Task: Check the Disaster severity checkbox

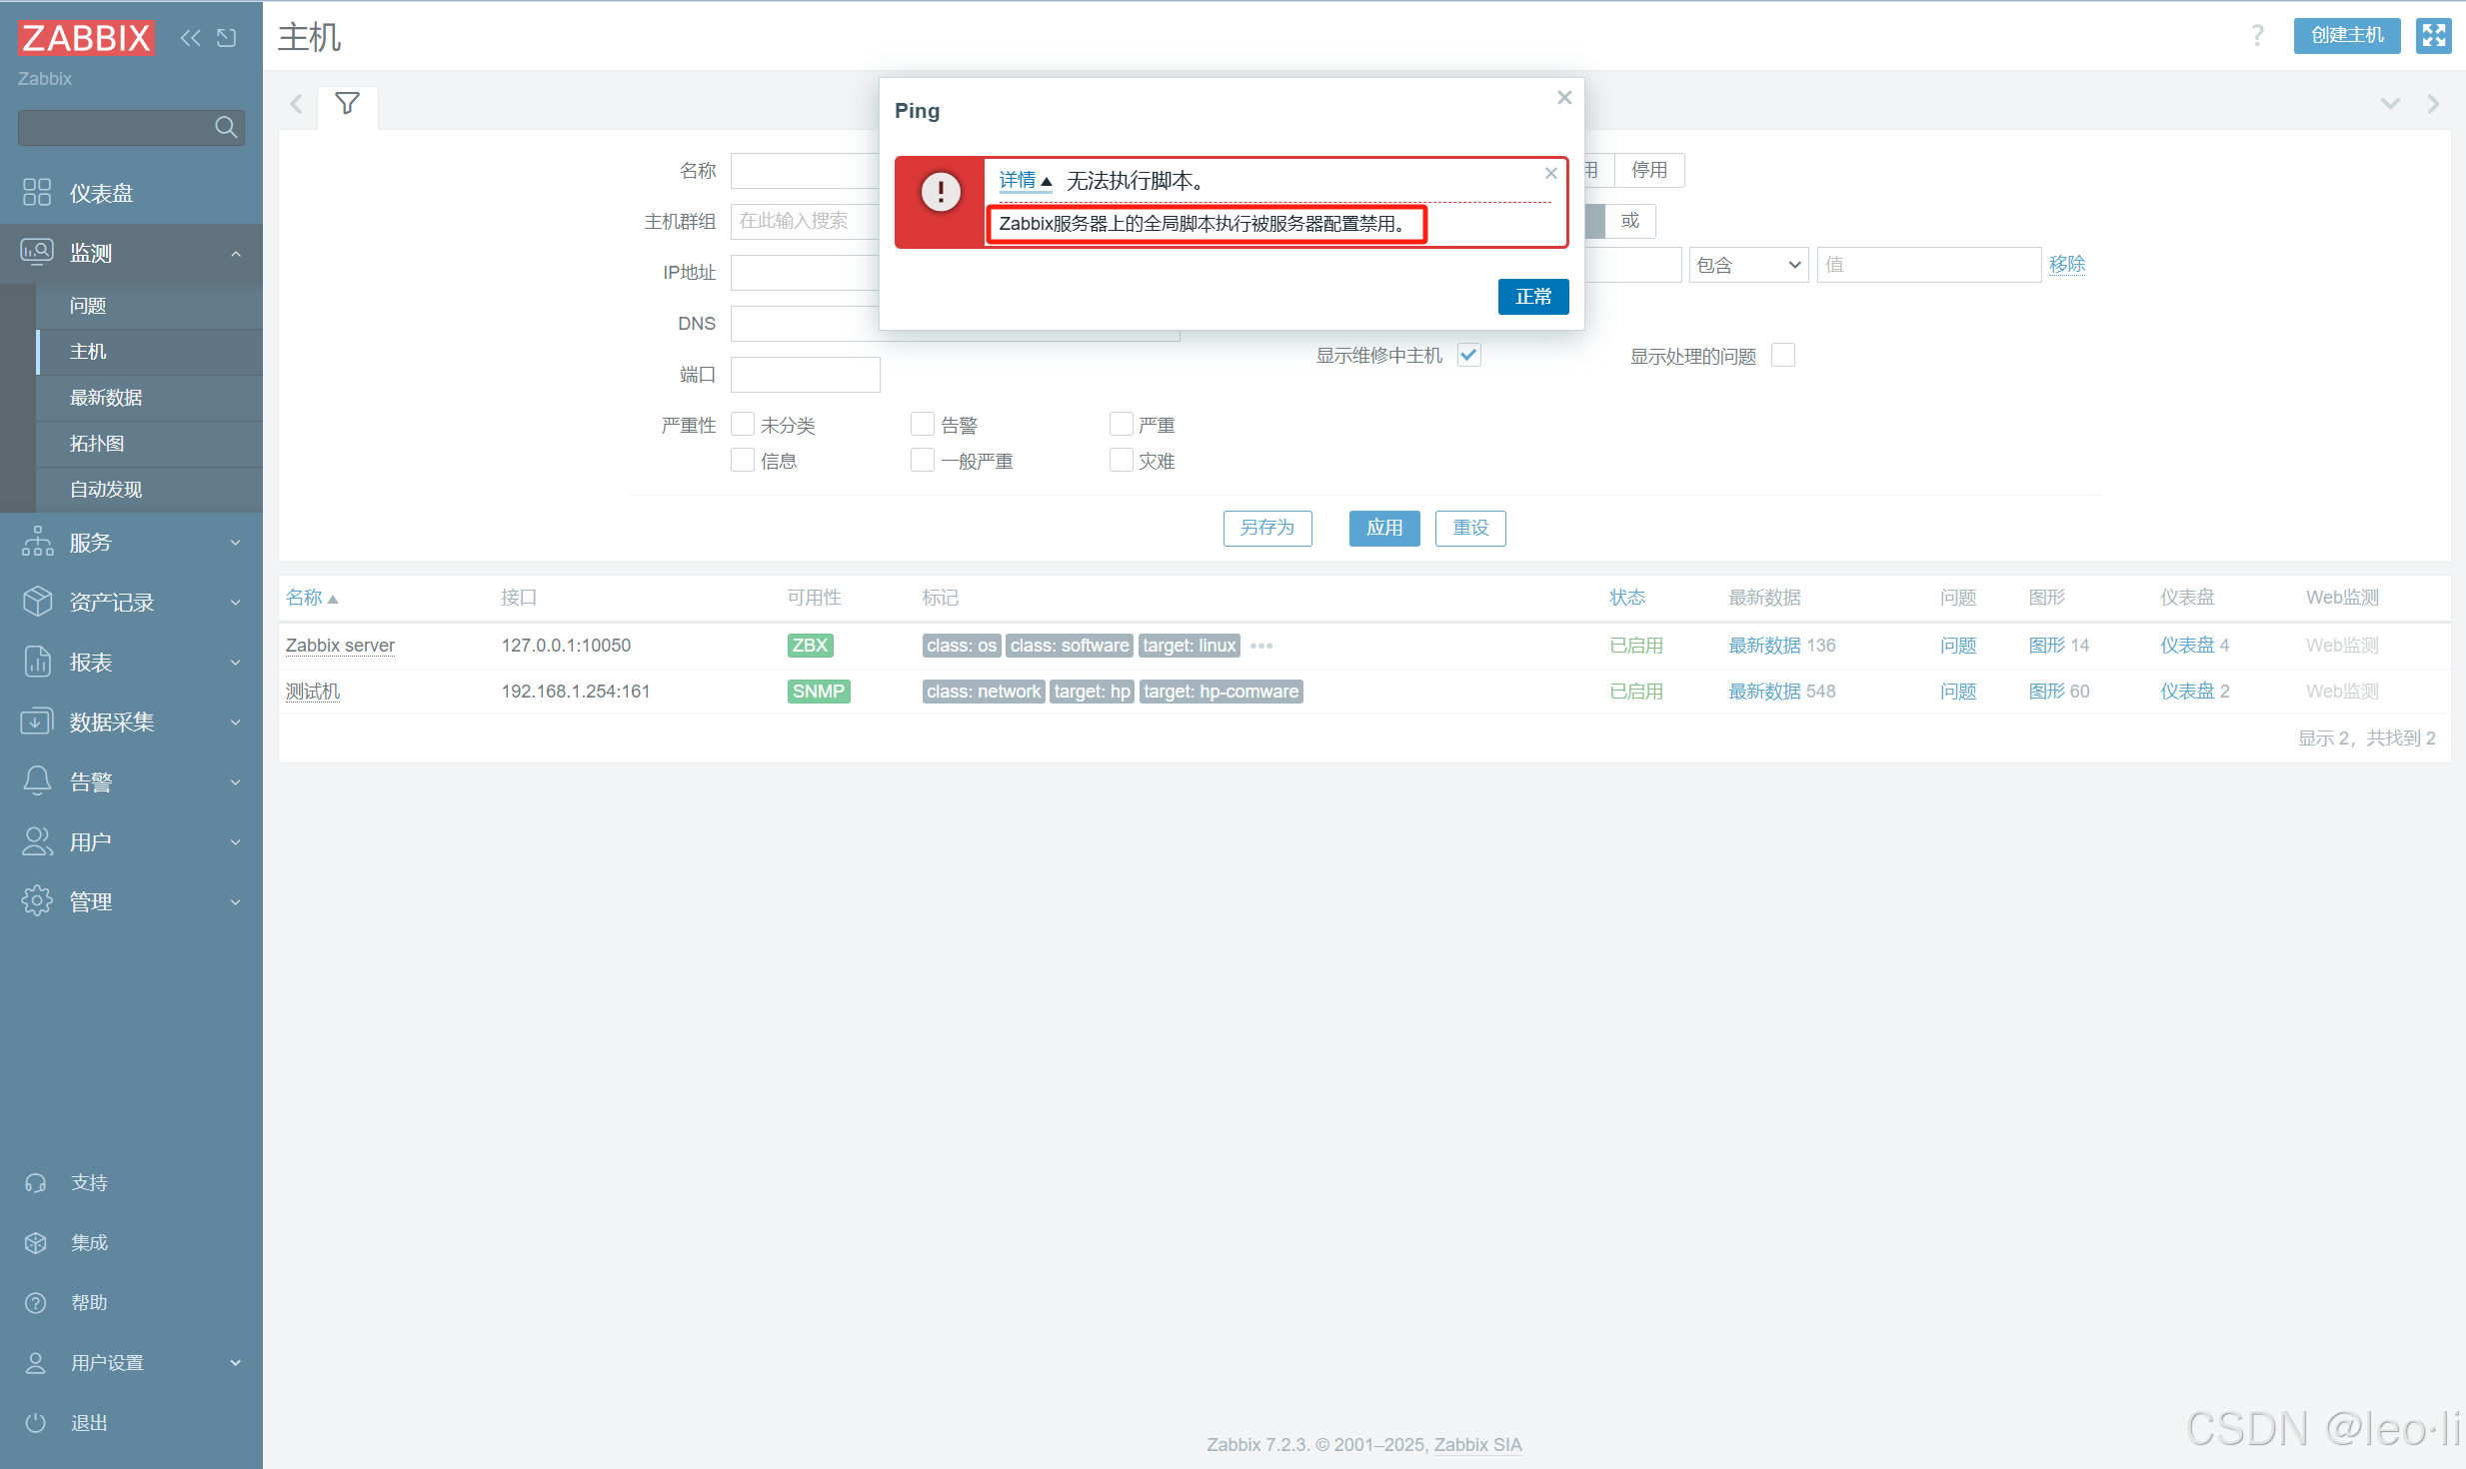Action: [x=1122, y=461]
